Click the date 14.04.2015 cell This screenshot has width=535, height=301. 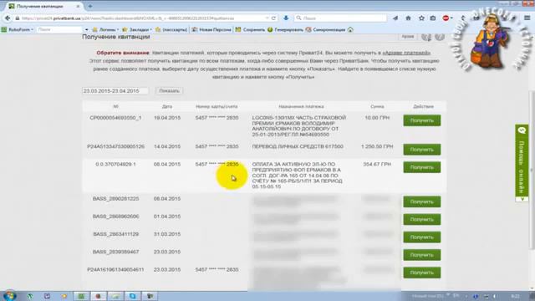click(x=167, y=146)
